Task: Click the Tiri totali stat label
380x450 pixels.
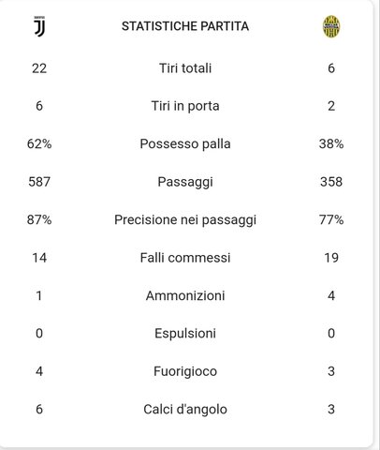Action: 185,68
